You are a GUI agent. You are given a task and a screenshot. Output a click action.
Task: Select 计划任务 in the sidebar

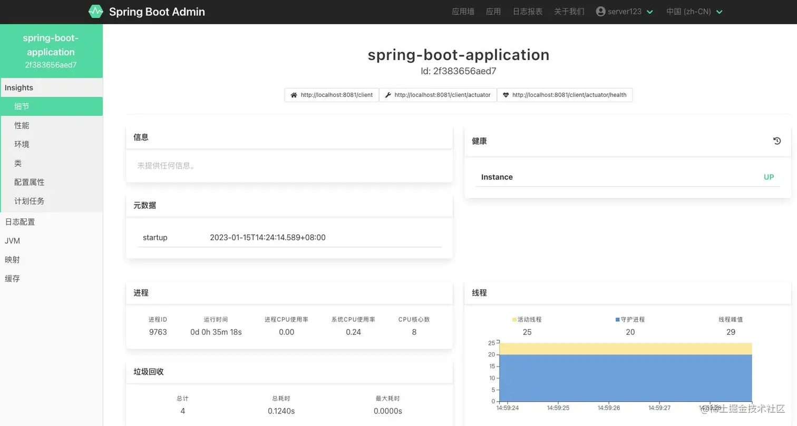(x=51, y=201)
